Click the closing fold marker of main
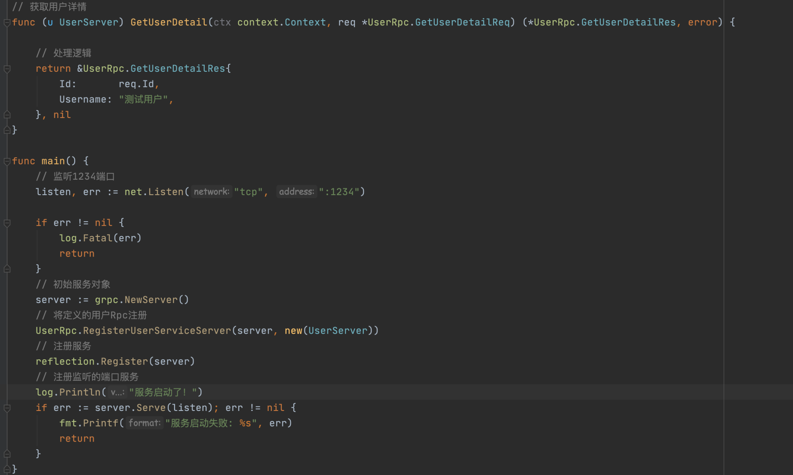This screenshot has width=793, height=475. pos(7,469)
